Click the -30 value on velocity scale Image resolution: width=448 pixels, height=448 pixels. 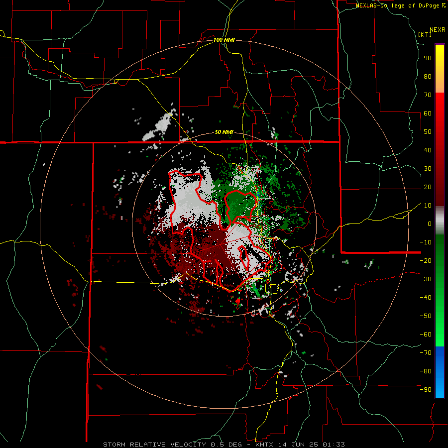(x=426, y=279)
